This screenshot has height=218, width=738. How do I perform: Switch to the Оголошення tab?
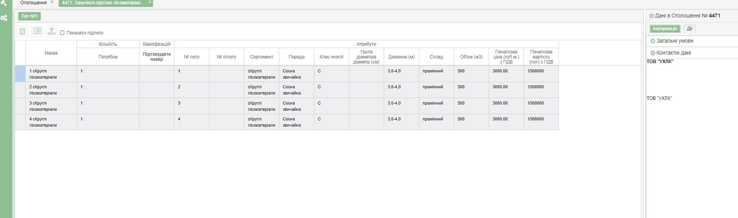coord(33,3)
